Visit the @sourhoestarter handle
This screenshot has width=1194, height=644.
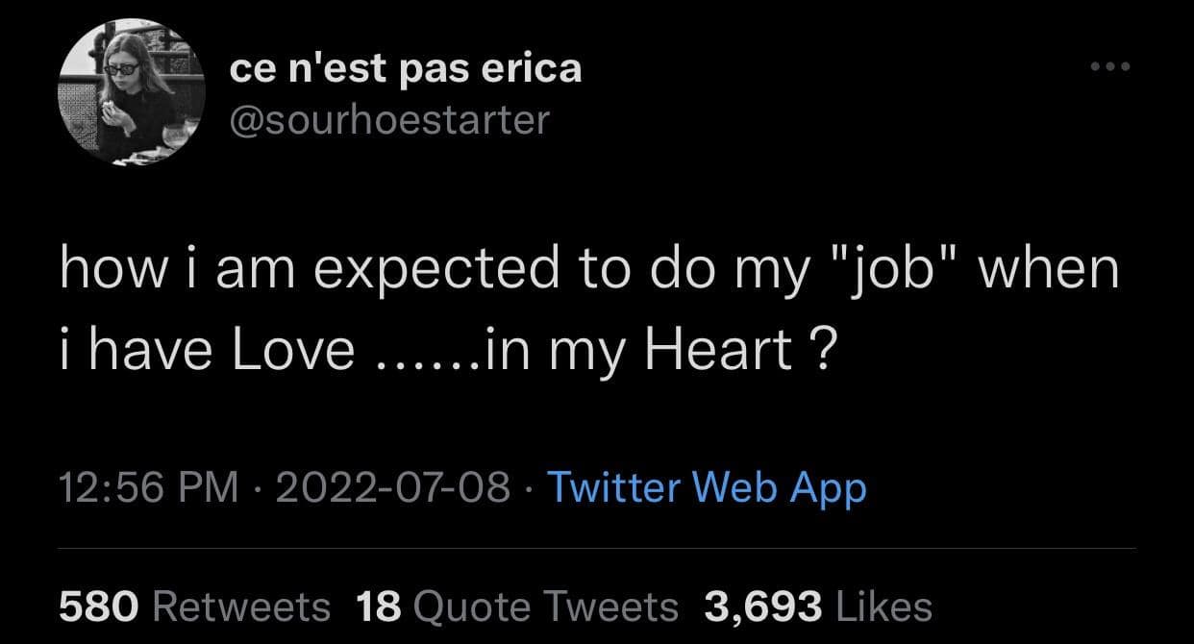[389, 119]
